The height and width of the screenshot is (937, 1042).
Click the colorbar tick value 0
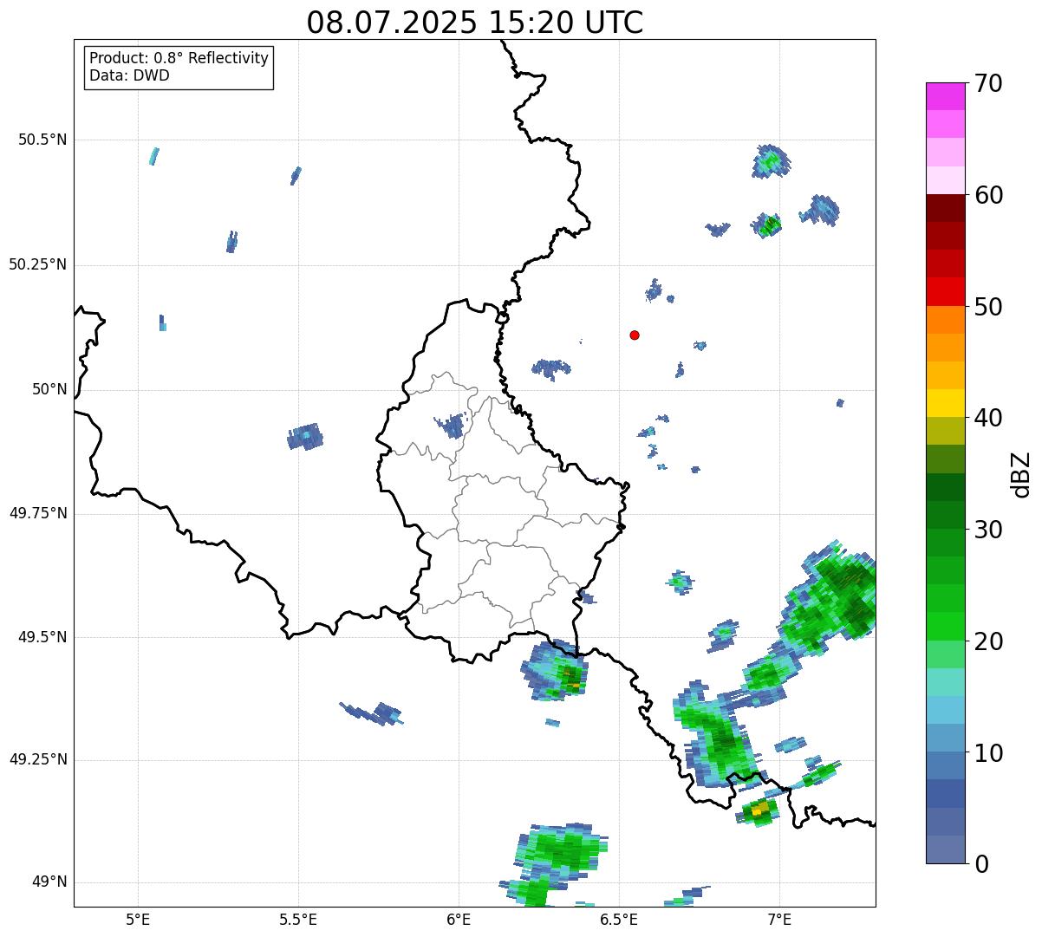(x=981, y=864)
